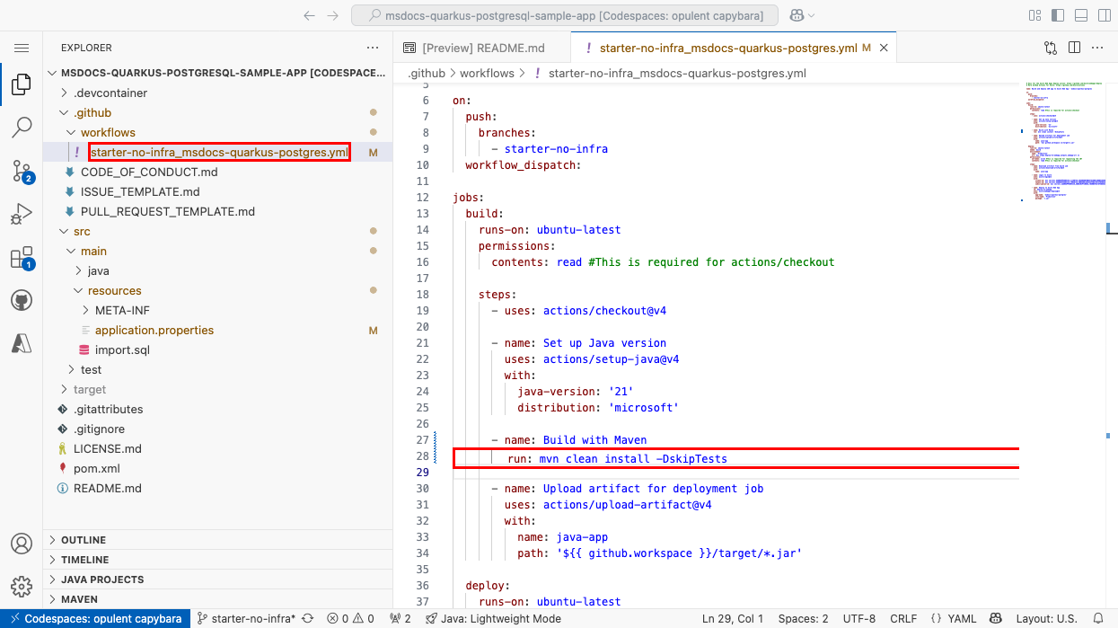Open the Azure view in activity bar
The width and height of the screenshot is (1118, 628).
pos(22,342)
